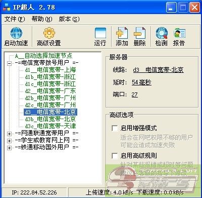202x198 pixels.
Task: Click the 启动加速 globe icon
Action: click(x=16, y=33)
